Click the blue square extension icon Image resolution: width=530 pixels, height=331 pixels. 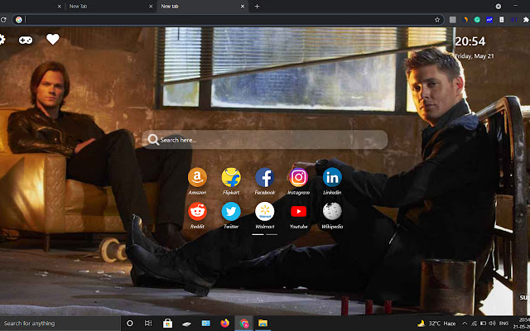489,20
